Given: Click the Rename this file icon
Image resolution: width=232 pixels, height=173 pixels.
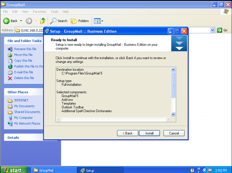Looking at the screenshot, I should [x=10, y=49].
